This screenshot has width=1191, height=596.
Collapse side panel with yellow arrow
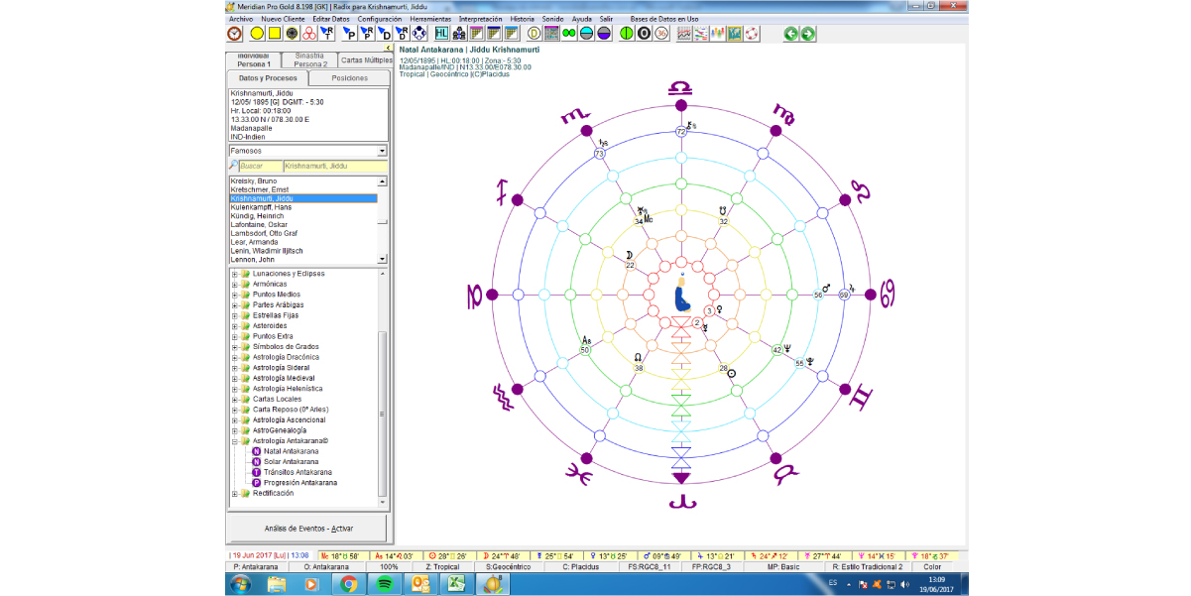tap(387, 48)
